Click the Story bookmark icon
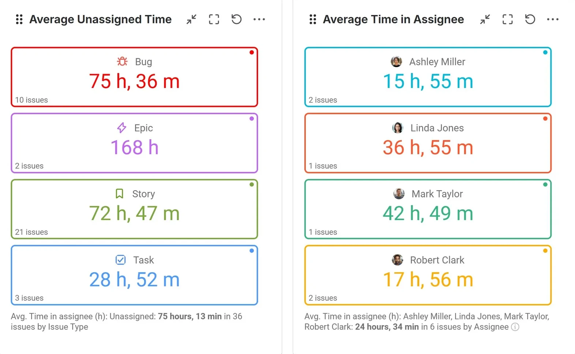Screen dimensions: 575x354 [x=119, y=194]
